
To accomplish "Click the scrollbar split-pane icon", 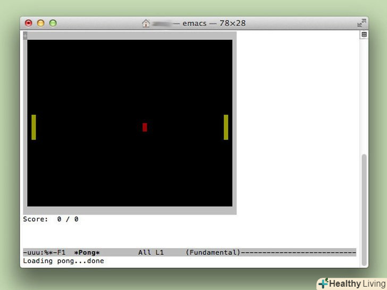I will (364, 35).
